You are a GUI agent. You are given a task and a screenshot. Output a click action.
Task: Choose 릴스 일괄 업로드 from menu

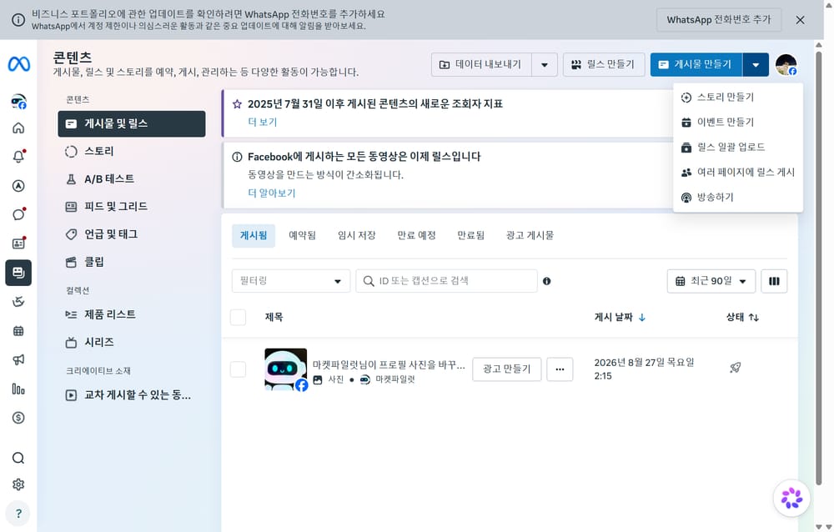[738, 148]
